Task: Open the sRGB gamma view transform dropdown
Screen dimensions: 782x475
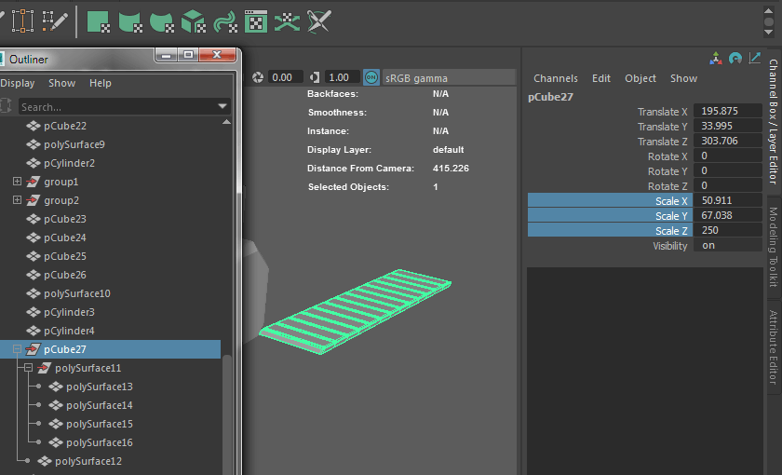Action: click(x=449, y=78)
